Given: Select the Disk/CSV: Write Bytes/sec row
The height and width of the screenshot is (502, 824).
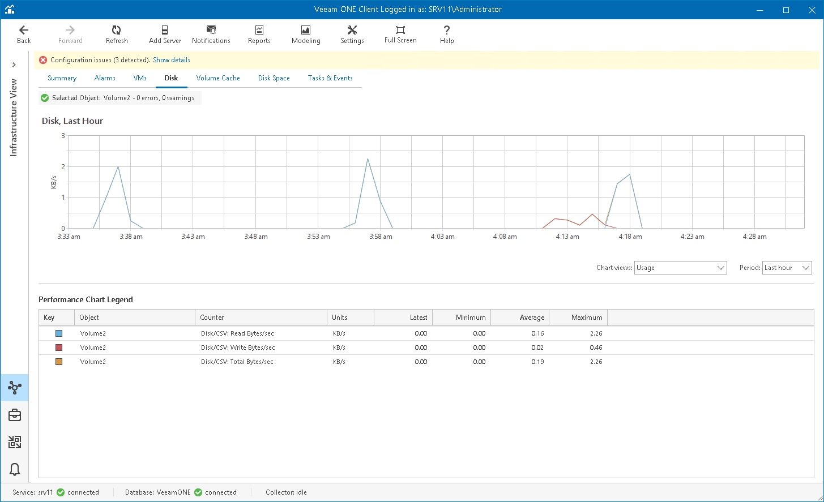Looking at the screenshot, I should (x=426, y=347).
